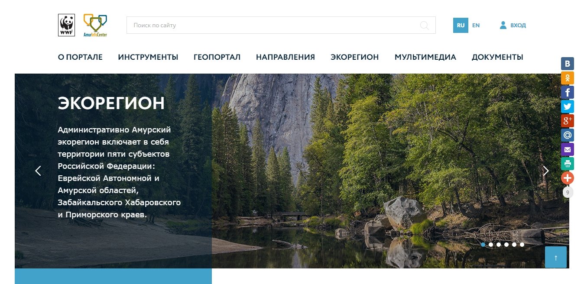The height and width of the screenshot is (284, 584).
Task: Click the print icon in share bar
Action: 568,164
